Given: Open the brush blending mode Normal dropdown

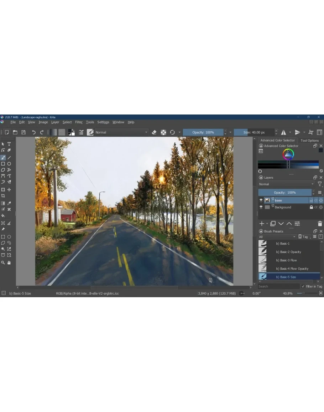Looking at the screenshot, I should (121, 132).
